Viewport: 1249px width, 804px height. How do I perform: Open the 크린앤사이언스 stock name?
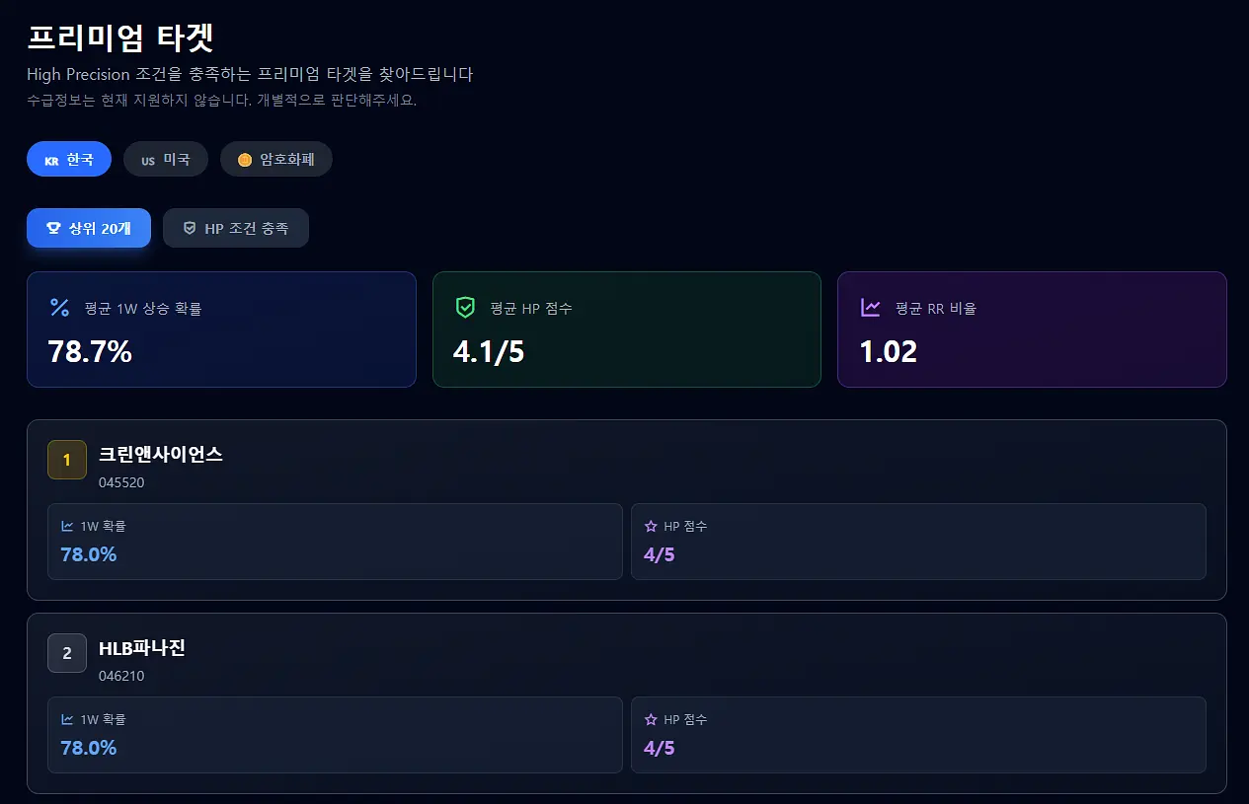point(161,455)
